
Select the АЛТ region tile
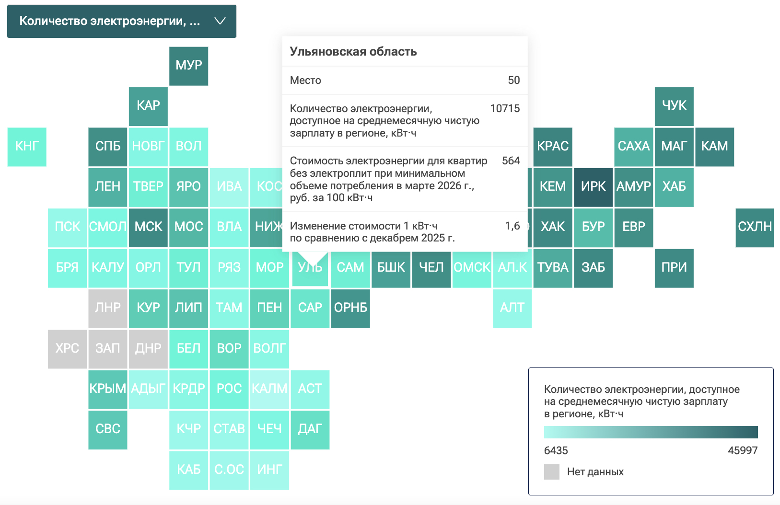coord(512,309)
